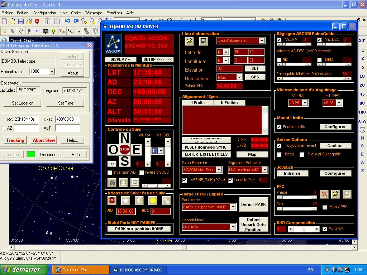Switch to the N Etoiles tab

coord(229,103)
